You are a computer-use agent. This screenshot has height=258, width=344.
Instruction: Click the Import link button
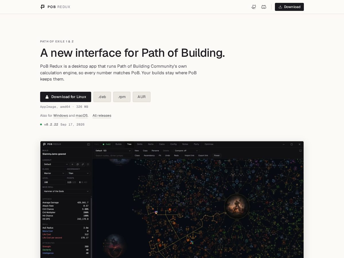coord(189,156)
